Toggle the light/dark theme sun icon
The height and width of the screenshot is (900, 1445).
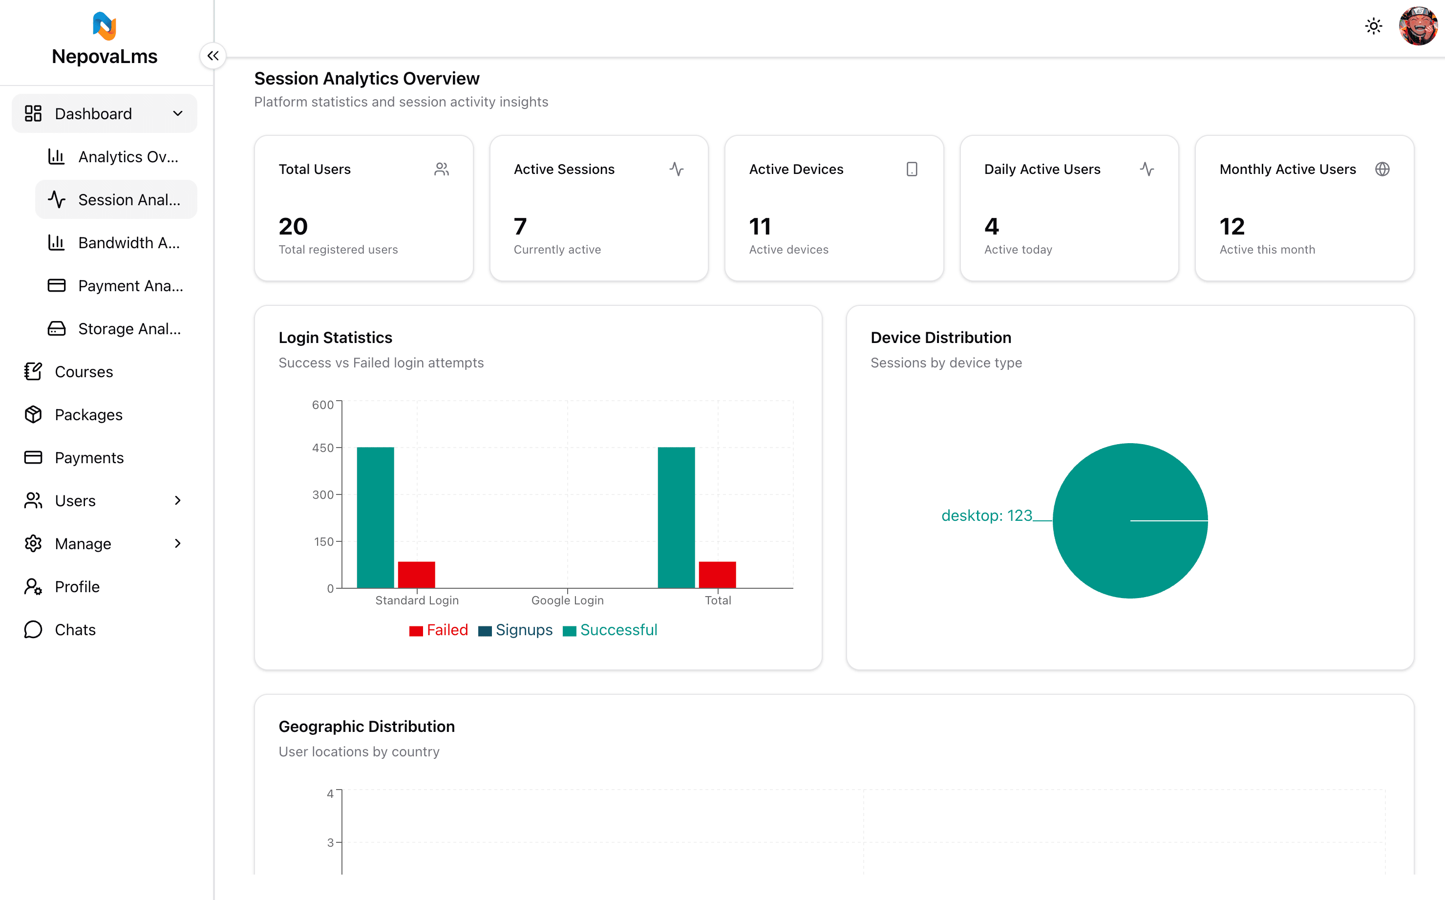pyautogui.click(x=1373, y=26)
